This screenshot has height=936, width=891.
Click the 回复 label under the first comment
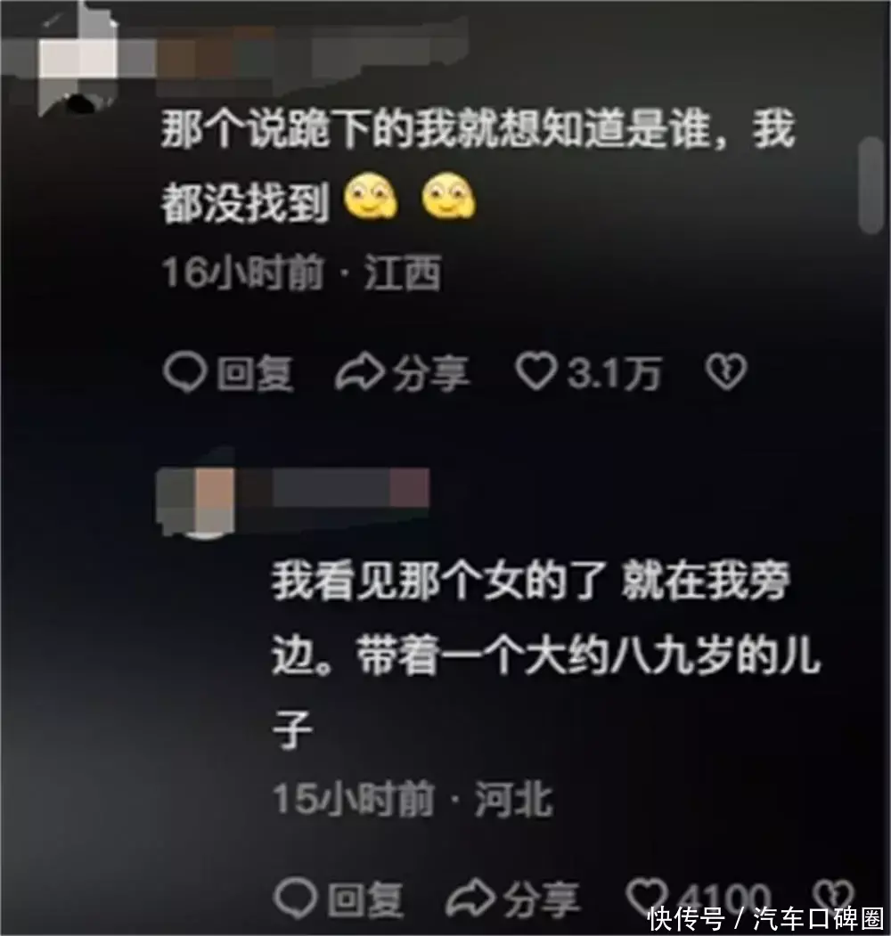point(255,374)
